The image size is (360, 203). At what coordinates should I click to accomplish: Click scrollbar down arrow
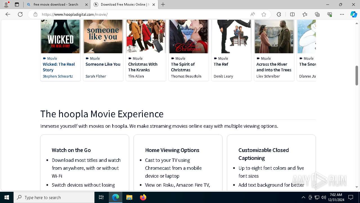point(357,187)
